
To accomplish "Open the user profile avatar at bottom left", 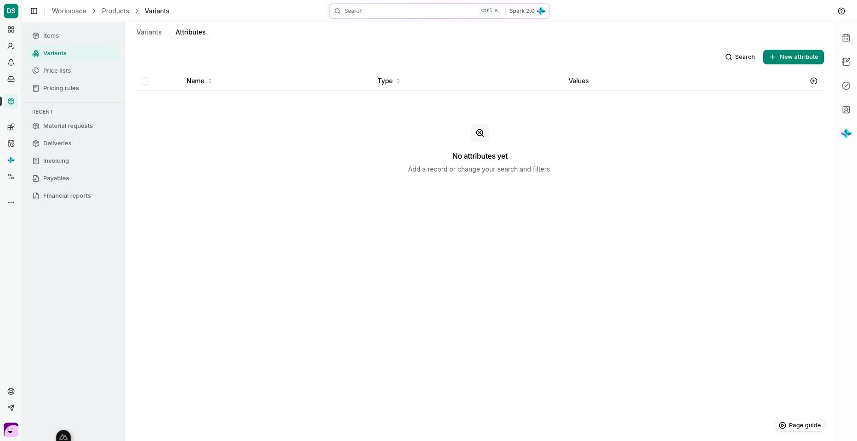I will (11, 430).
